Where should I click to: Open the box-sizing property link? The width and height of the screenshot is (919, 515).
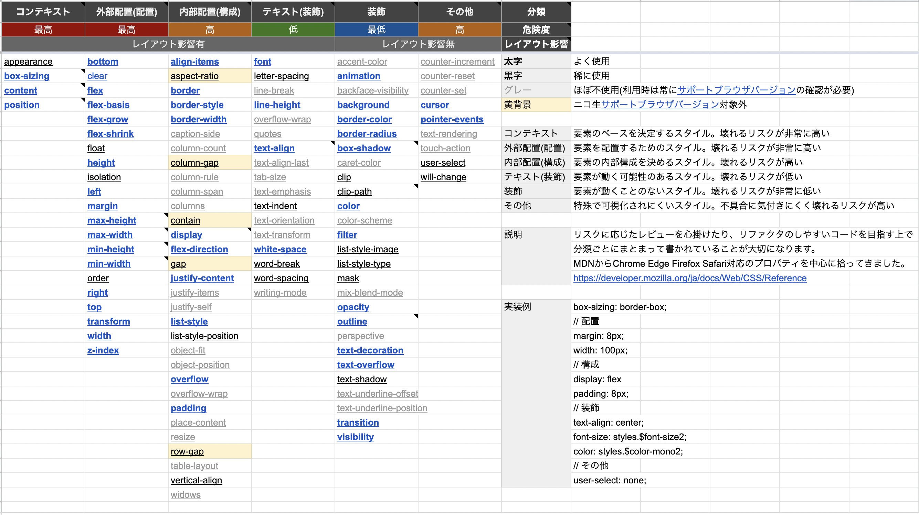point(27,76)
